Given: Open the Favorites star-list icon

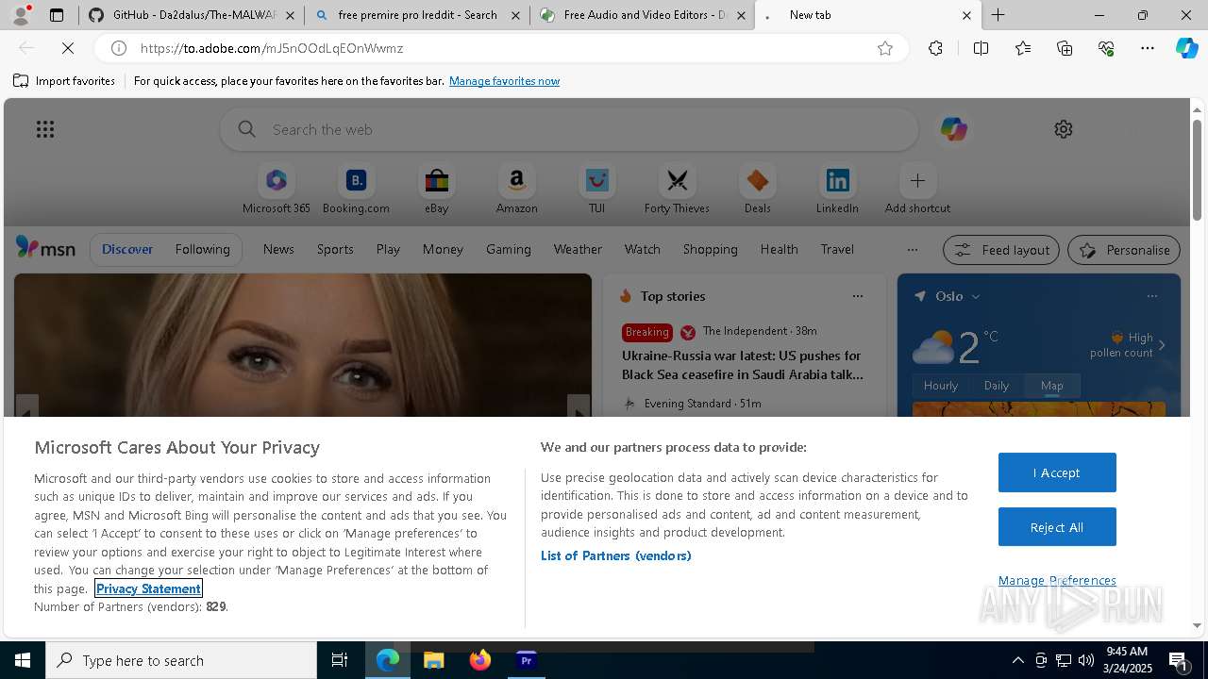Looking at the screenshot, I should 1023,48.
